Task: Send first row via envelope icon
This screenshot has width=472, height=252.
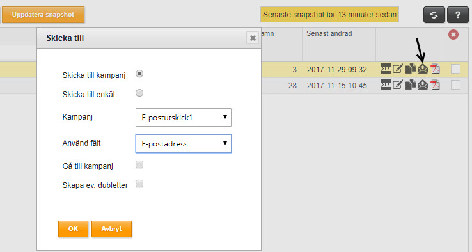Action: pyautogui.click(x=423, y=69)
